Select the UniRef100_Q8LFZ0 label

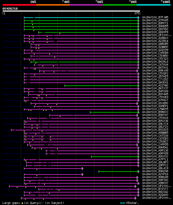pyautogui.click(x=155, y=127)
